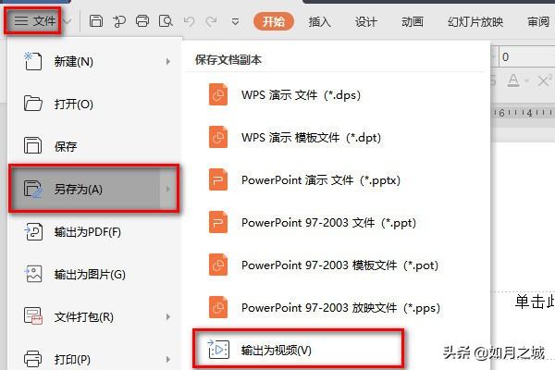Click the redo arrow icon

click(x=212, y=21)
